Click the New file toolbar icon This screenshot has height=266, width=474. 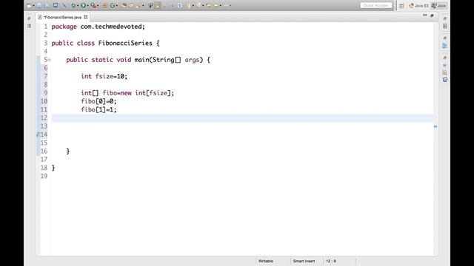(x=29, y=5)
